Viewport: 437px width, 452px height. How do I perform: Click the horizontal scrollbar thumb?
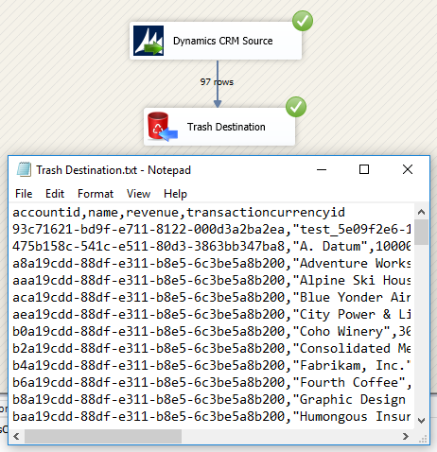click(103, 436)
